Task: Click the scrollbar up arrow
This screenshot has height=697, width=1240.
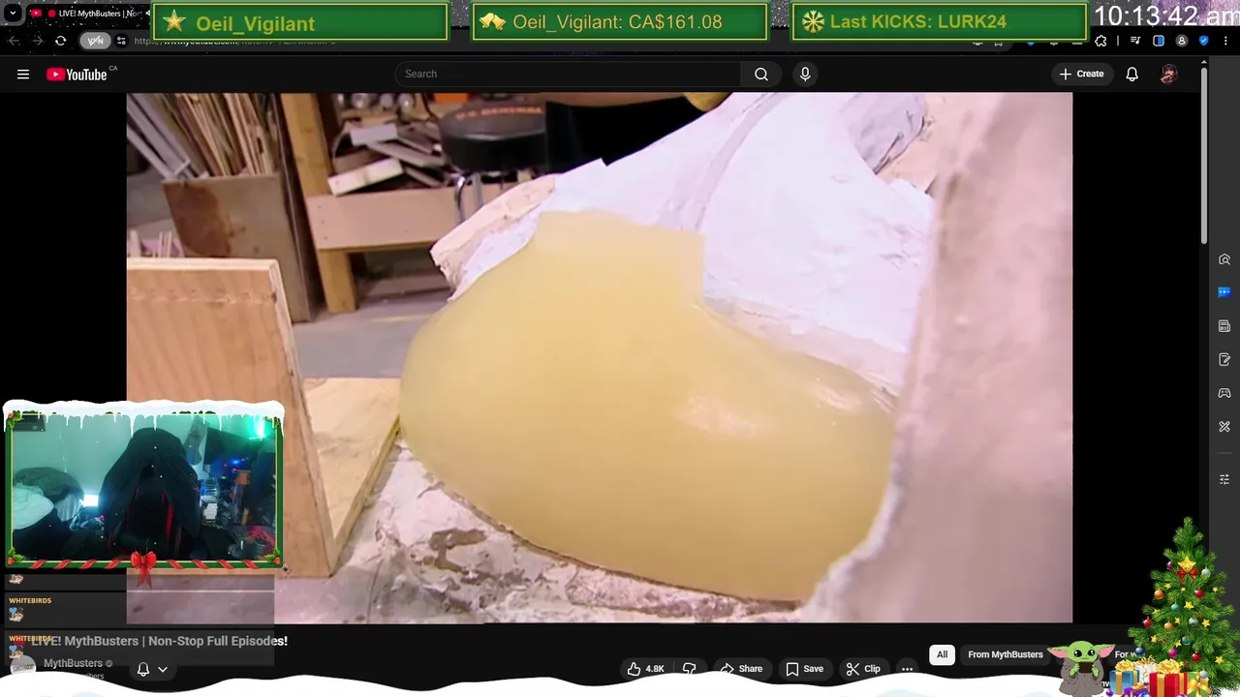Action: (x=1205, y=64)
